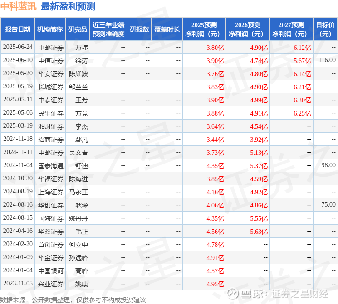The height and width of the screenshot is (304, 338).
Task: Click target price 116.00
Action: tap(327, 60)
